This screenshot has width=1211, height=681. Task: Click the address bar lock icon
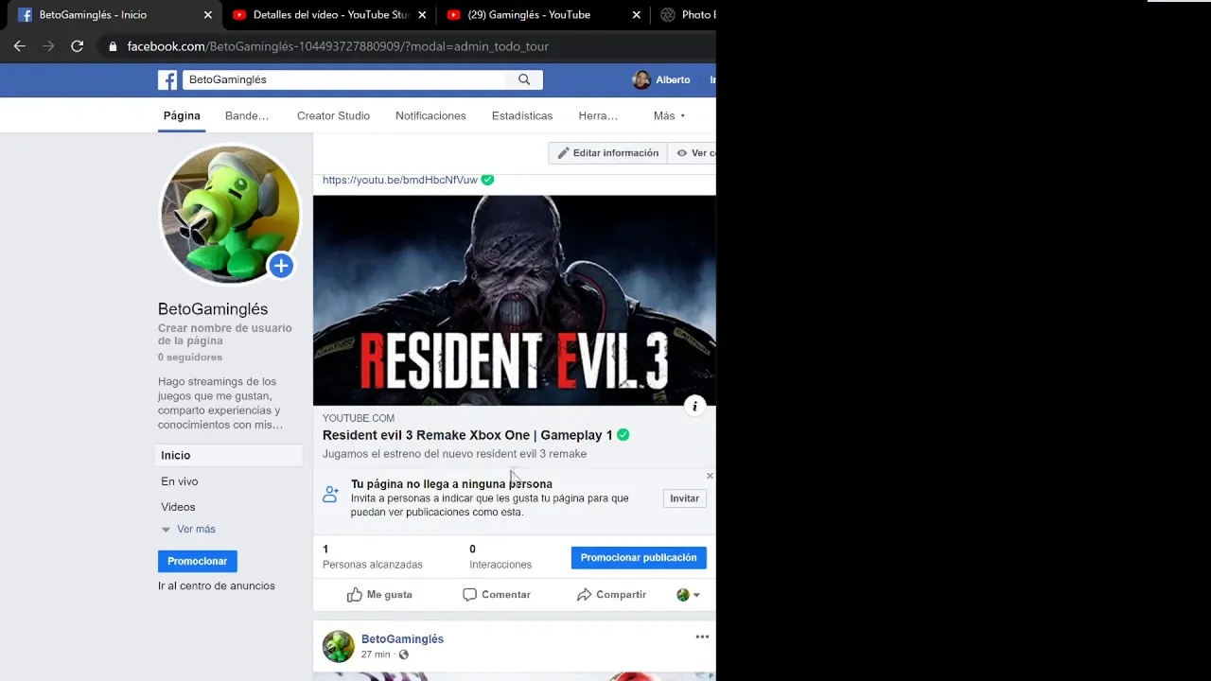pos(113,46)
